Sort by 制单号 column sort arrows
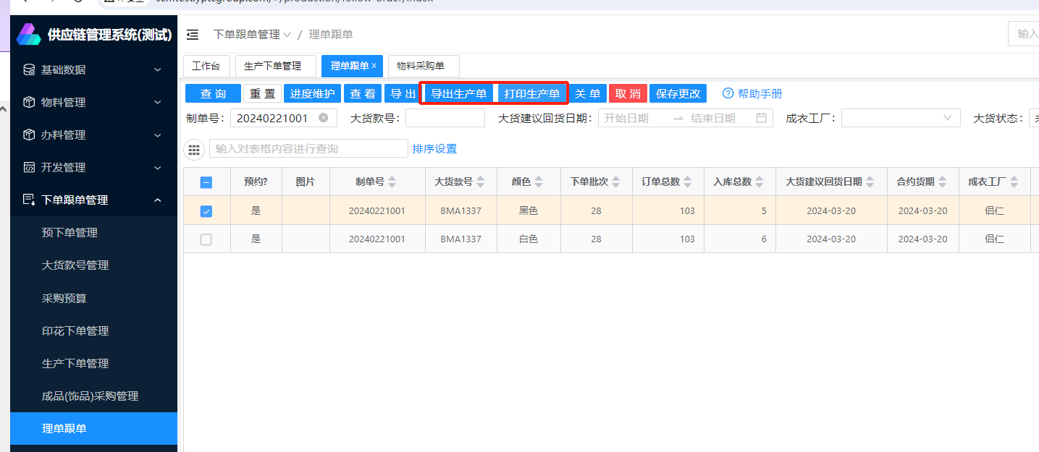Image resolution: width=1039 pixels, height=452 pixels. 392,182
